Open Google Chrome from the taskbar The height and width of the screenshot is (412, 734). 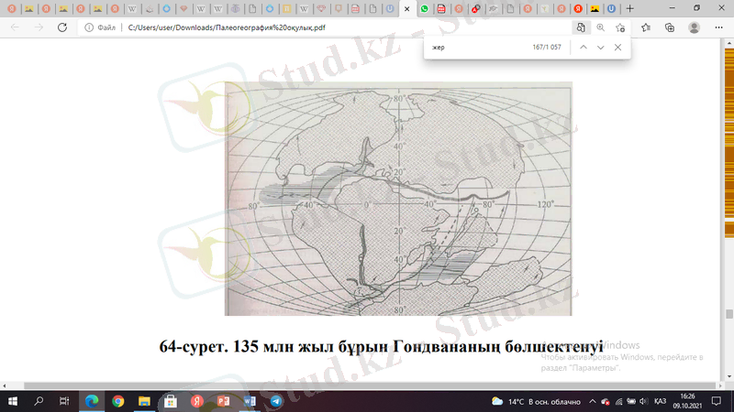[x=117, y=401]
